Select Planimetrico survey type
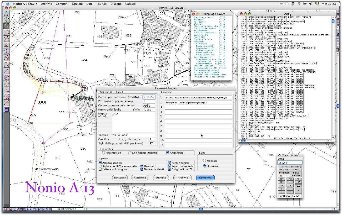 (x=103, y=153)
